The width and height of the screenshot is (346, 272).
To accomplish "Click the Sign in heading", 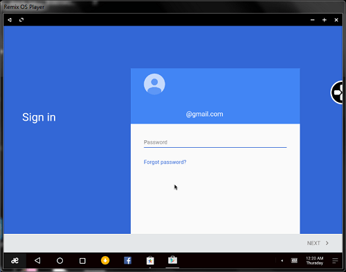I will (39, 117).
